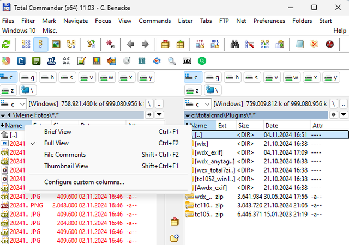Open the Help menu
The height and width of the screenshot is (245, 349).
(x=340, y=30)
